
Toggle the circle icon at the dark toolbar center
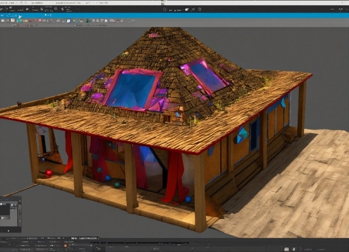[x=164, y=10]
